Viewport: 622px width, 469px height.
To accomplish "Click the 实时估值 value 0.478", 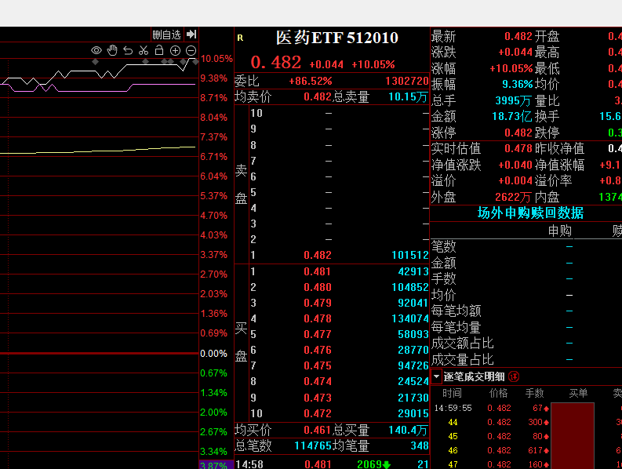I will point(518,149).
